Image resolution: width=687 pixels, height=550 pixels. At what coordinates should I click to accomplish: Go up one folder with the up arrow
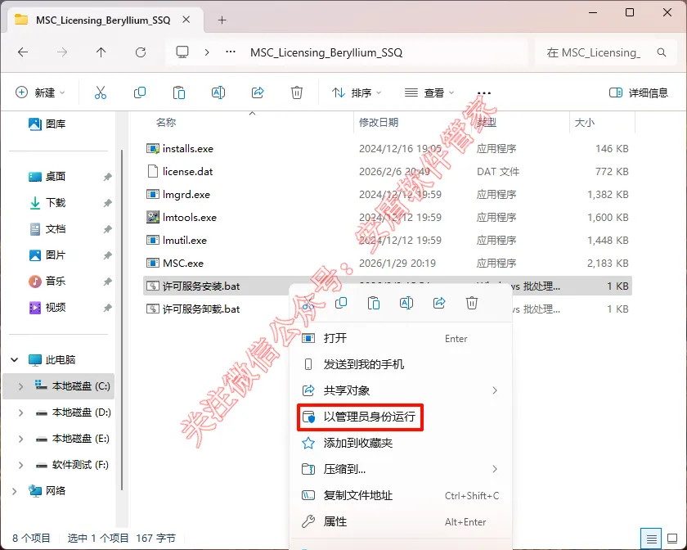(x=101, y=52)
